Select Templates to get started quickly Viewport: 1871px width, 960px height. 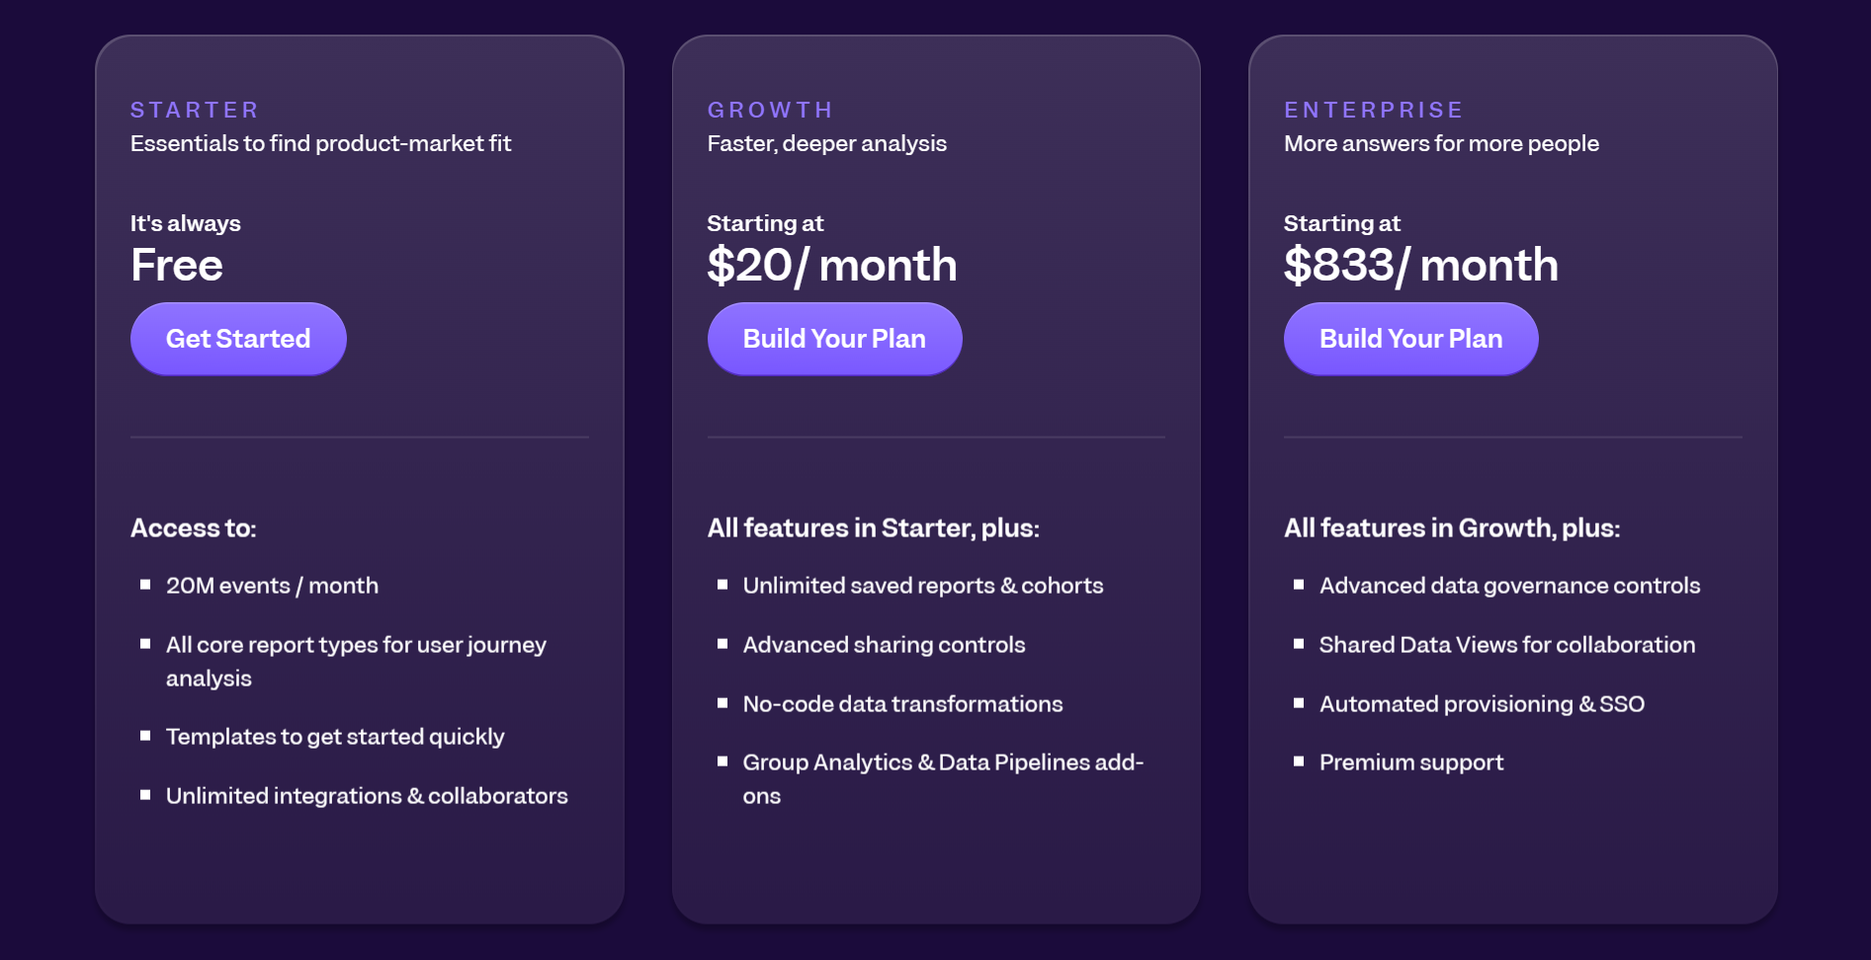tap(335, 737)
